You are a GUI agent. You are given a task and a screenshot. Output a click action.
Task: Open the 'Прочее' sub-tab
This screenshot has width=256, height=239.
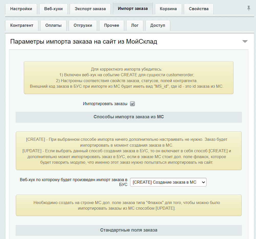112,26
